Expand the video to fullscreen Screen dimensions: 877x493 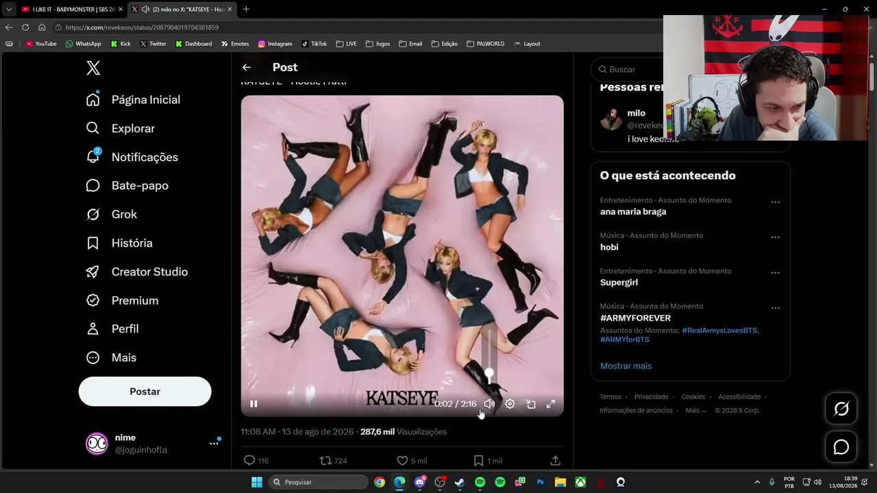(550, 404)
